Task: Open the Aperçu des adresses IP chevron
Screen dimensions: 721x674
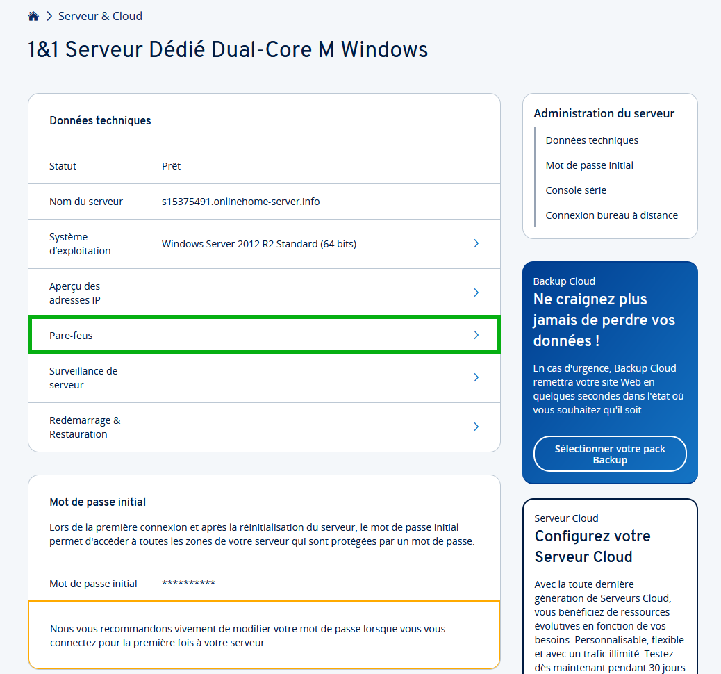Action: coord(476,293)
